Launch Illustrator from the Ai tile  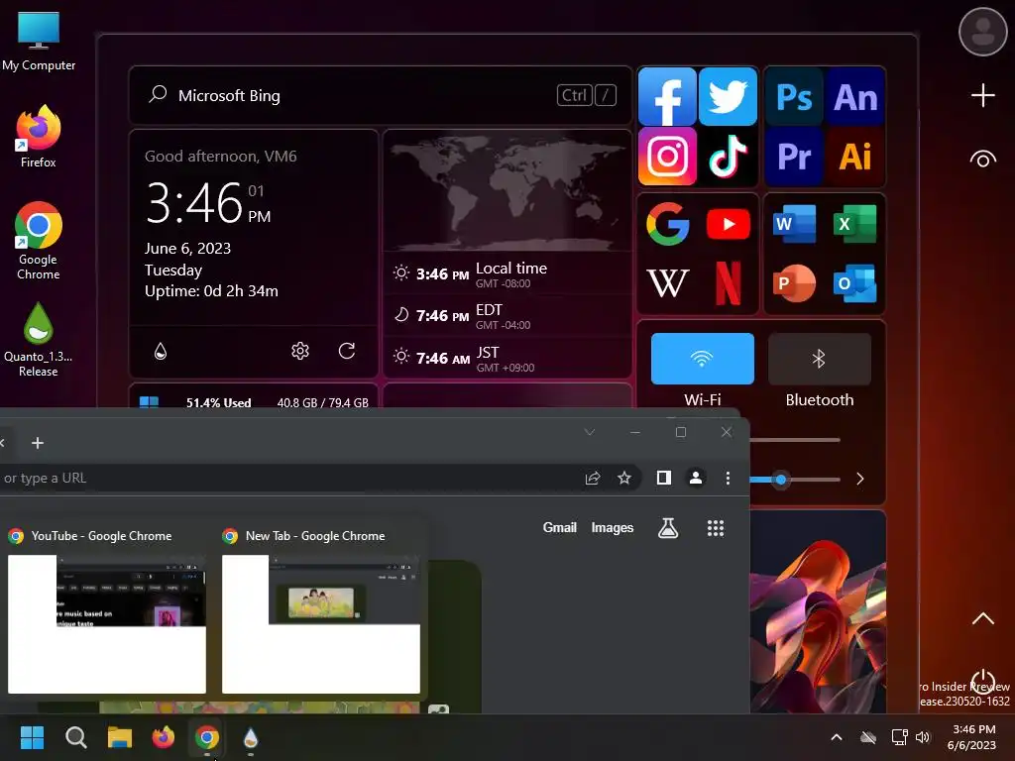pyautogui.click(x=855, y=156)
